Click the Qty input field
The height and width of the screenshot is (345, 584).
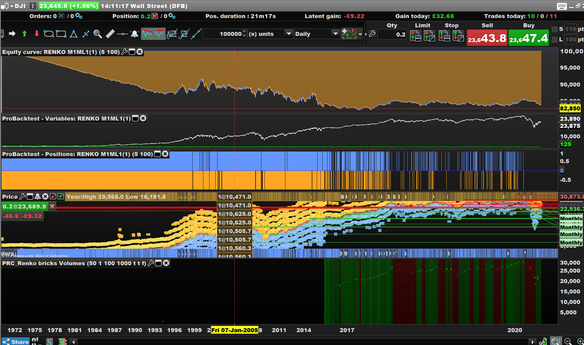392,34
